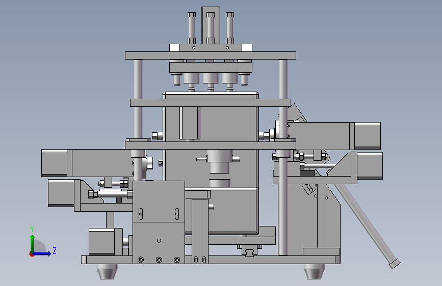Select the linear guide block above base plate
The image size is (442, 286).
(x=249, y=250)
